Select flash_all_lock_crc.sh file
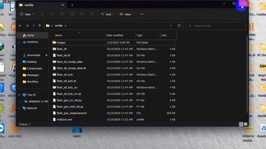Screen dimensions: 266x149 tap(113, 94)
